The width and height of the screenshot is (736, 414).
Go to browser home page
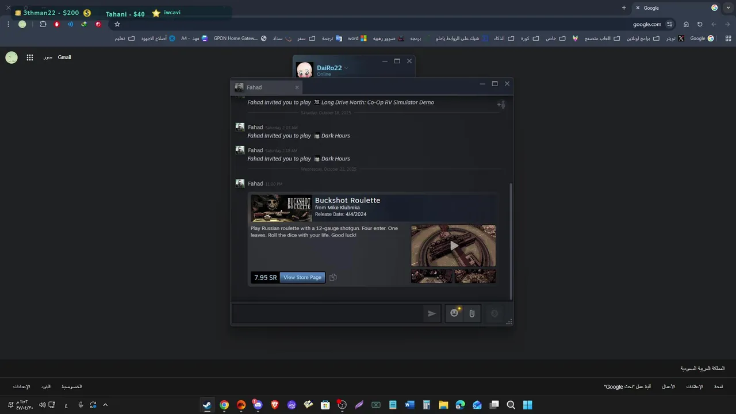[686, 24]
